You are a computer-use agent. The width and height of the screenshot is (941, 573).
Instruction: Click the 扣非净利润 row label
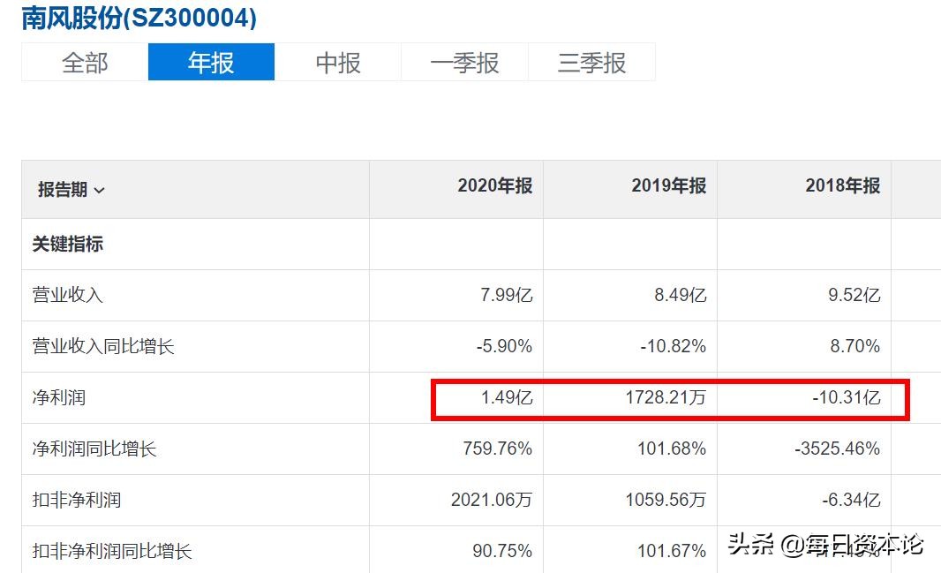(77, 500)
